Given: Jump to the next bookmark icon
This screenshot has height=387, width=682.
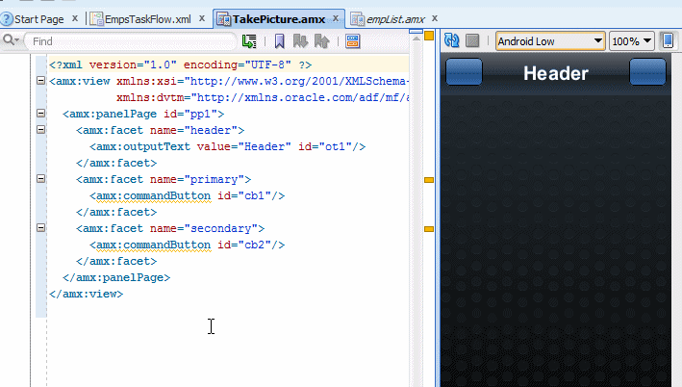Looking at the screenshot, I should (300, 41).
